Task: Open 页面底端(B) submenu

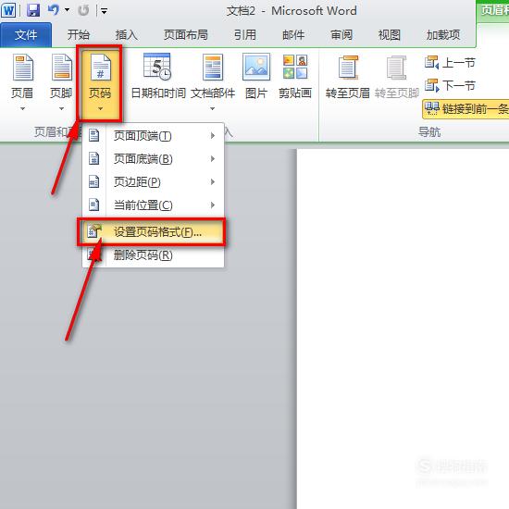Action: point(153,159)
